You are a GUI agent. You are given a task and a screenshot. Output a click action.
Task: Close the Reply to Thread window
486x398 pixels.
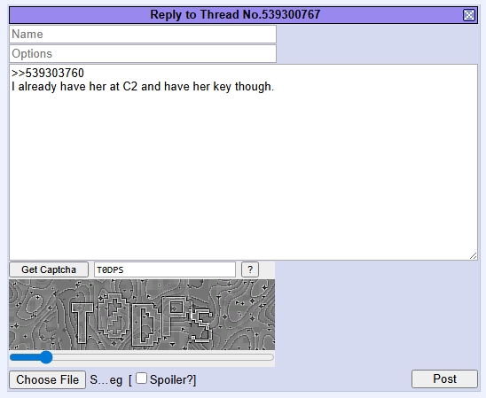(x=468, y=15)
